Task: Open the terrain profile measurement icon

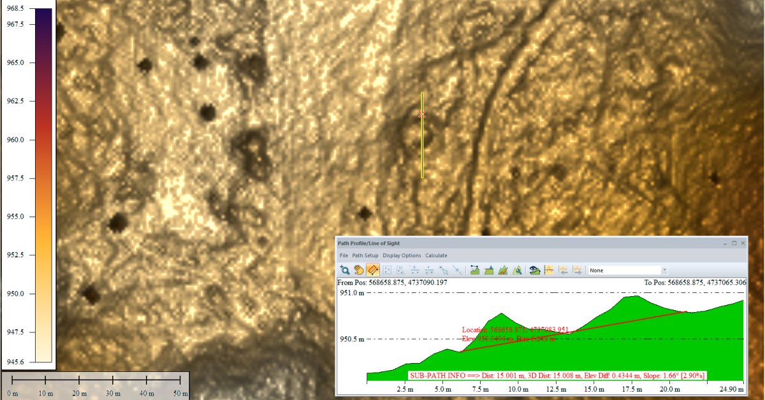Action: pyautogui.click(x=474, y=269)
